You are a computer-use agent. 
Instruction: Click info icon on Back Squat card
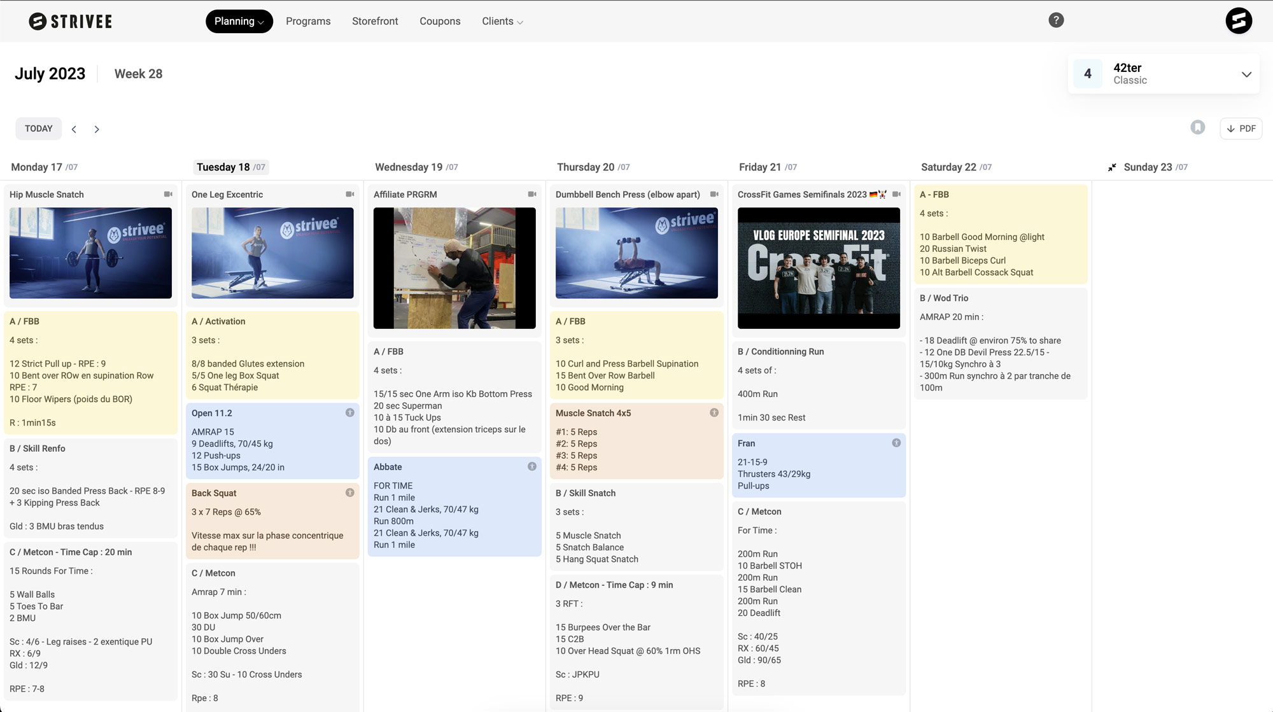tap(350, 492)
